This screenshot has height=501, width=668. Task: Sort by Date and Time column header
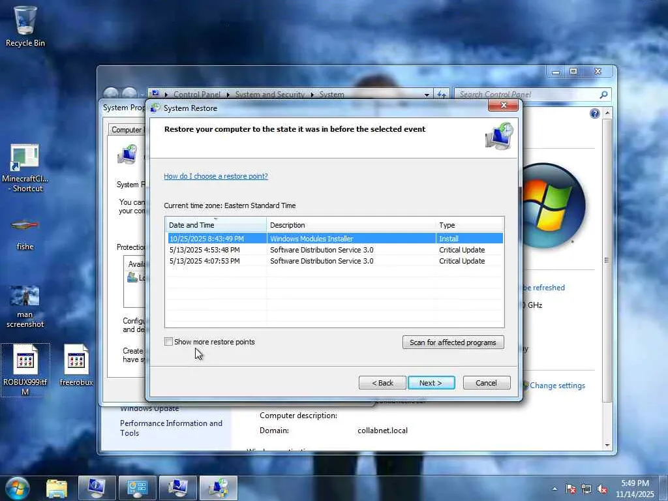[216, 225]
